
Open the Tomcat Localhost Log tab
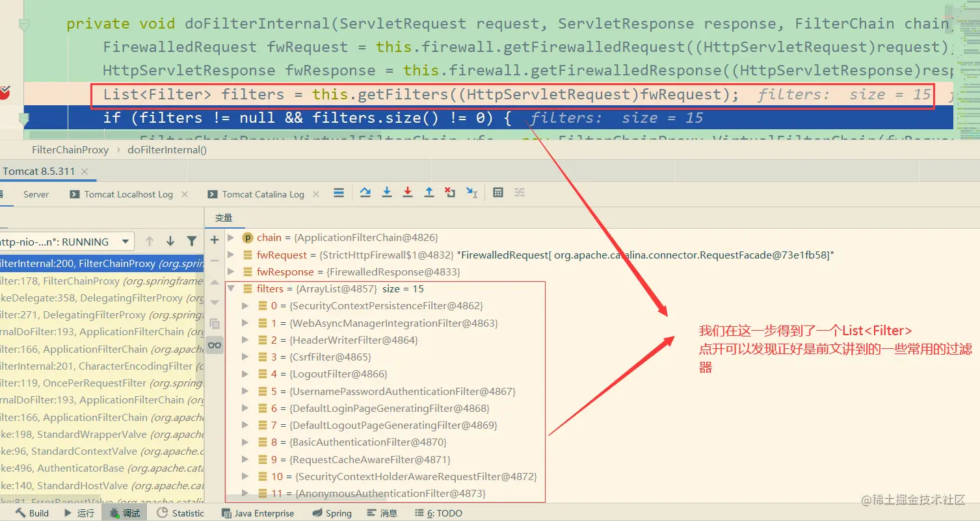point(122,194)
